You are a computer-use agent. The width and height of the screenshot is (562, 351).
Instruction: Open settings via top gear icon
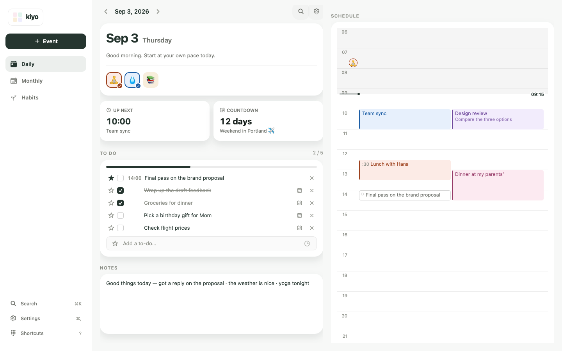click(317, 11)
